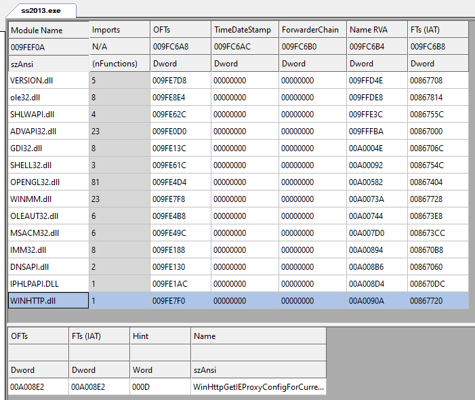The height and width of the screenshot is (400, 475).
Task: Click the 009FC6B8 FTs offset cell
Action: (438, 47)
